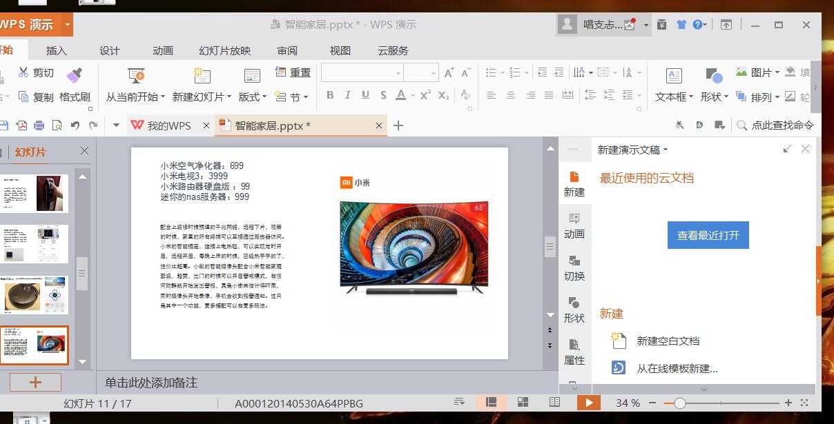Toggle Subscript X₂ formatting
Image resolution: width=834 pixels, height=424 pixels.
pos(444,95)
